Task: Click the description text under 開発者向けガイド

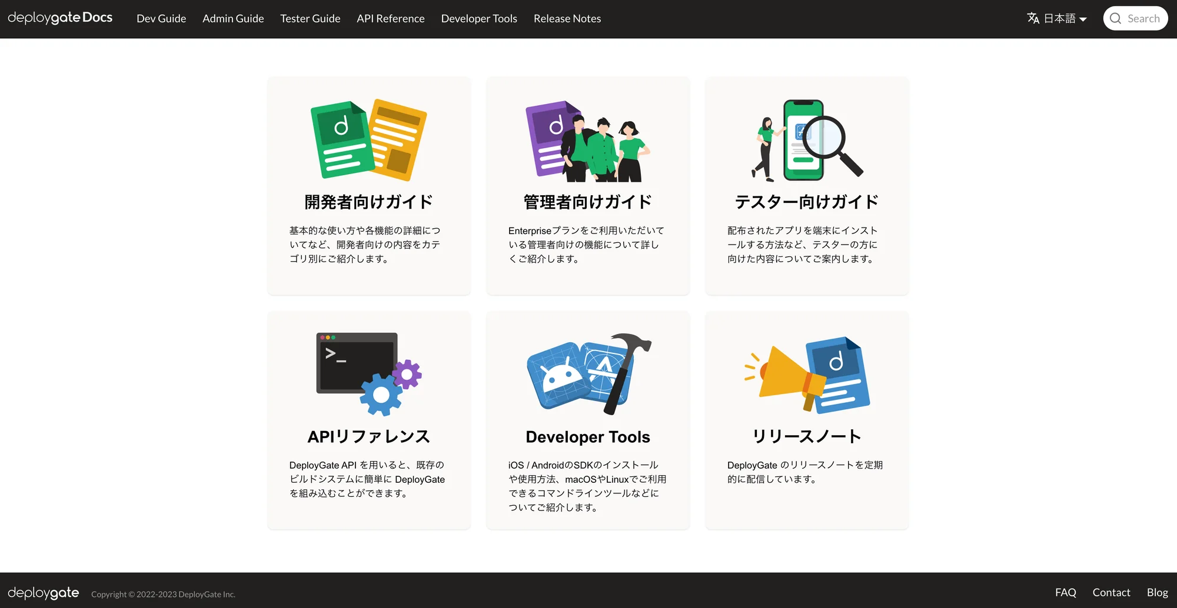Action: click(x=365, y=245)
